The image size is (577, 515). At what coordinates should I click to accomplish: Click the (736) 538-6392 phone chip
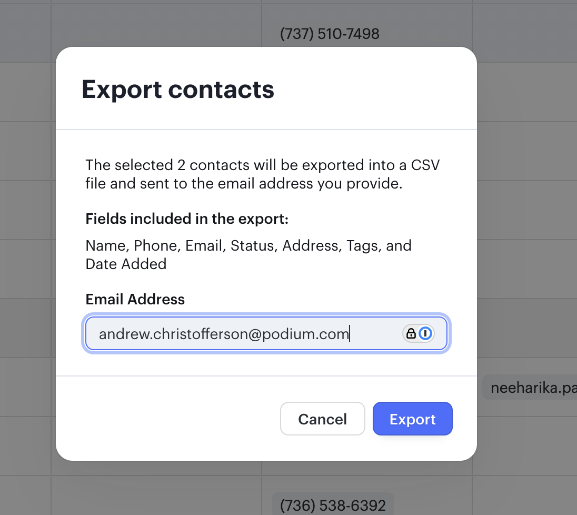coord(333,506)
